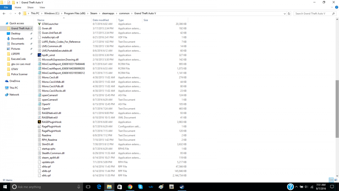Open the Help question mark icon
Image resolution: width=339 pixels, height=191 pixels.
point(336,7)
